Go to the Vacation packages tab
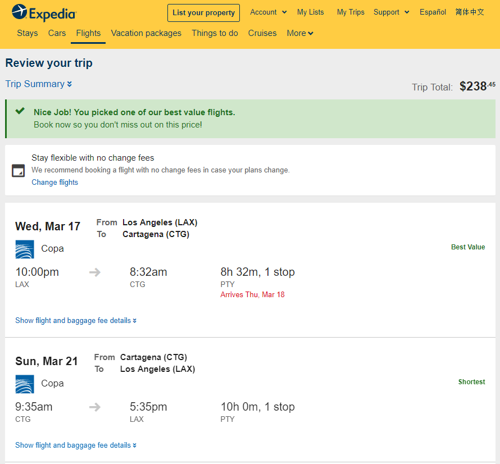The image size is (500, 464). [146, 33]
